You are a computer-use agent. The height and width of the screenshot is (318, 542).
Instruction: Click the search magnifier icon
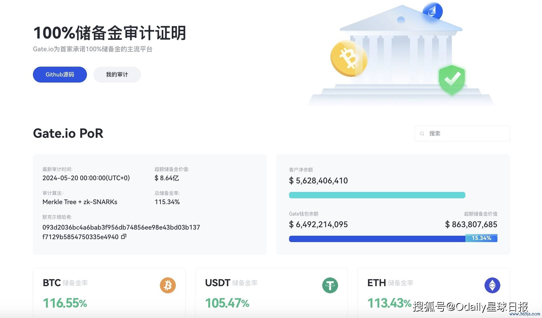point(422,134)
